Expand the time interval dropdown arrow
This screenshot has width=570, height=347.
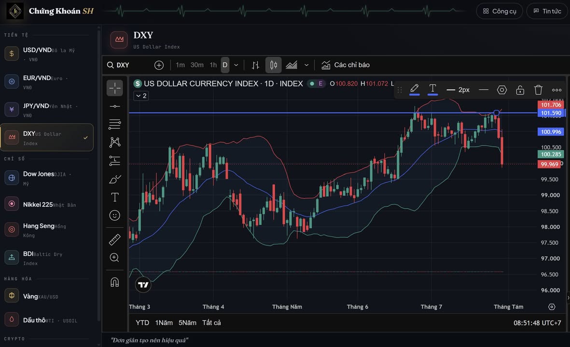(236, 65)
